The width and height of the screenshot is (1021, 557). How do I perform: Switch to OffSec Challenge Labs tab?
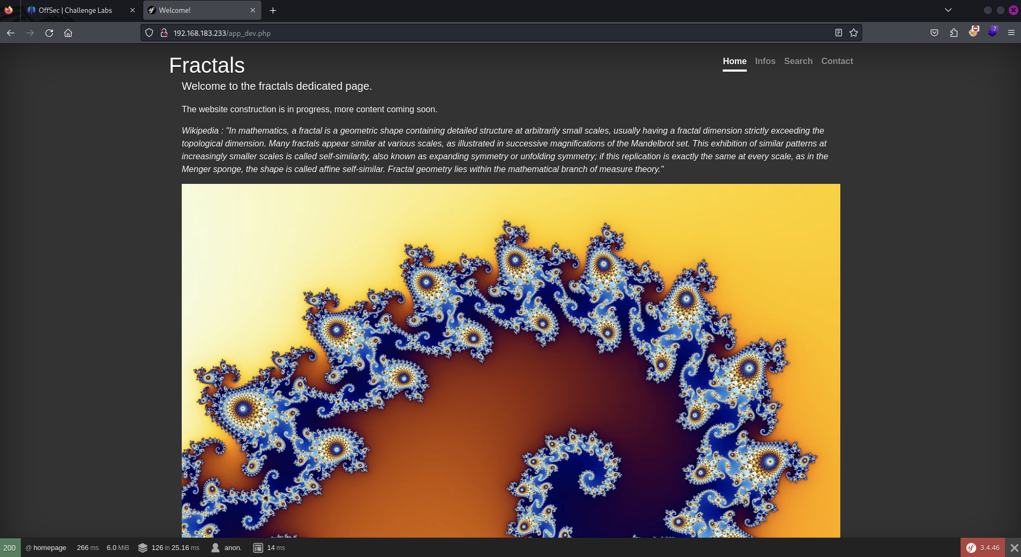[75, 10]
